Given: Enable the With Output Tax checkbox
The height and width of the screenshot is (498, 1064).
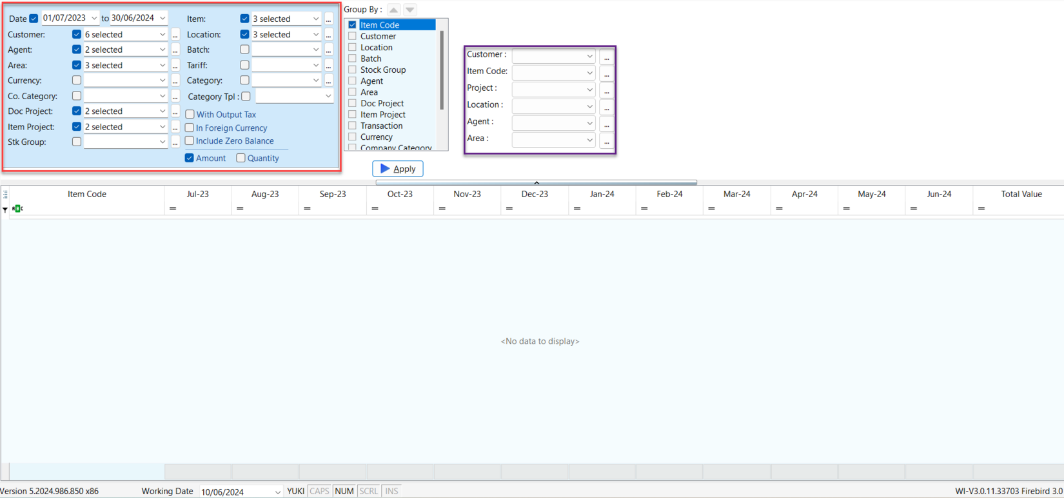Looking at the screenshot, I should click(190, 115).
